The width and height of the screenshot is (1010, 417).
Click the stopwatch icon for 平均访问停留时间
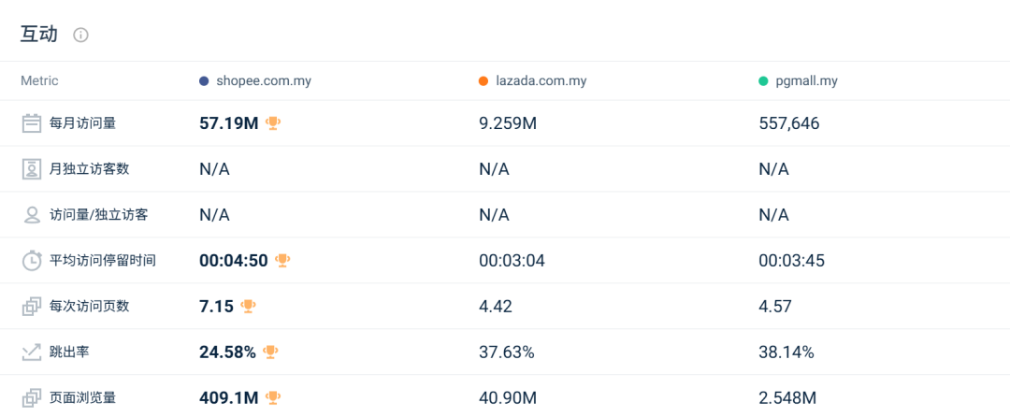point(32,261)
